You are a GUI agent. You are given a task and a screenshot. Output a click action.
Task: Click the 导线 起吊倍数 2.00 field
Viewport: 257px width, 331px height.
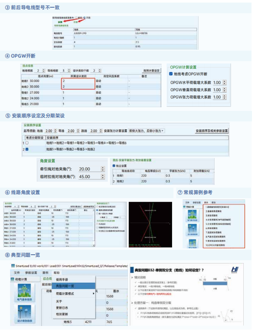click(71, 131)
